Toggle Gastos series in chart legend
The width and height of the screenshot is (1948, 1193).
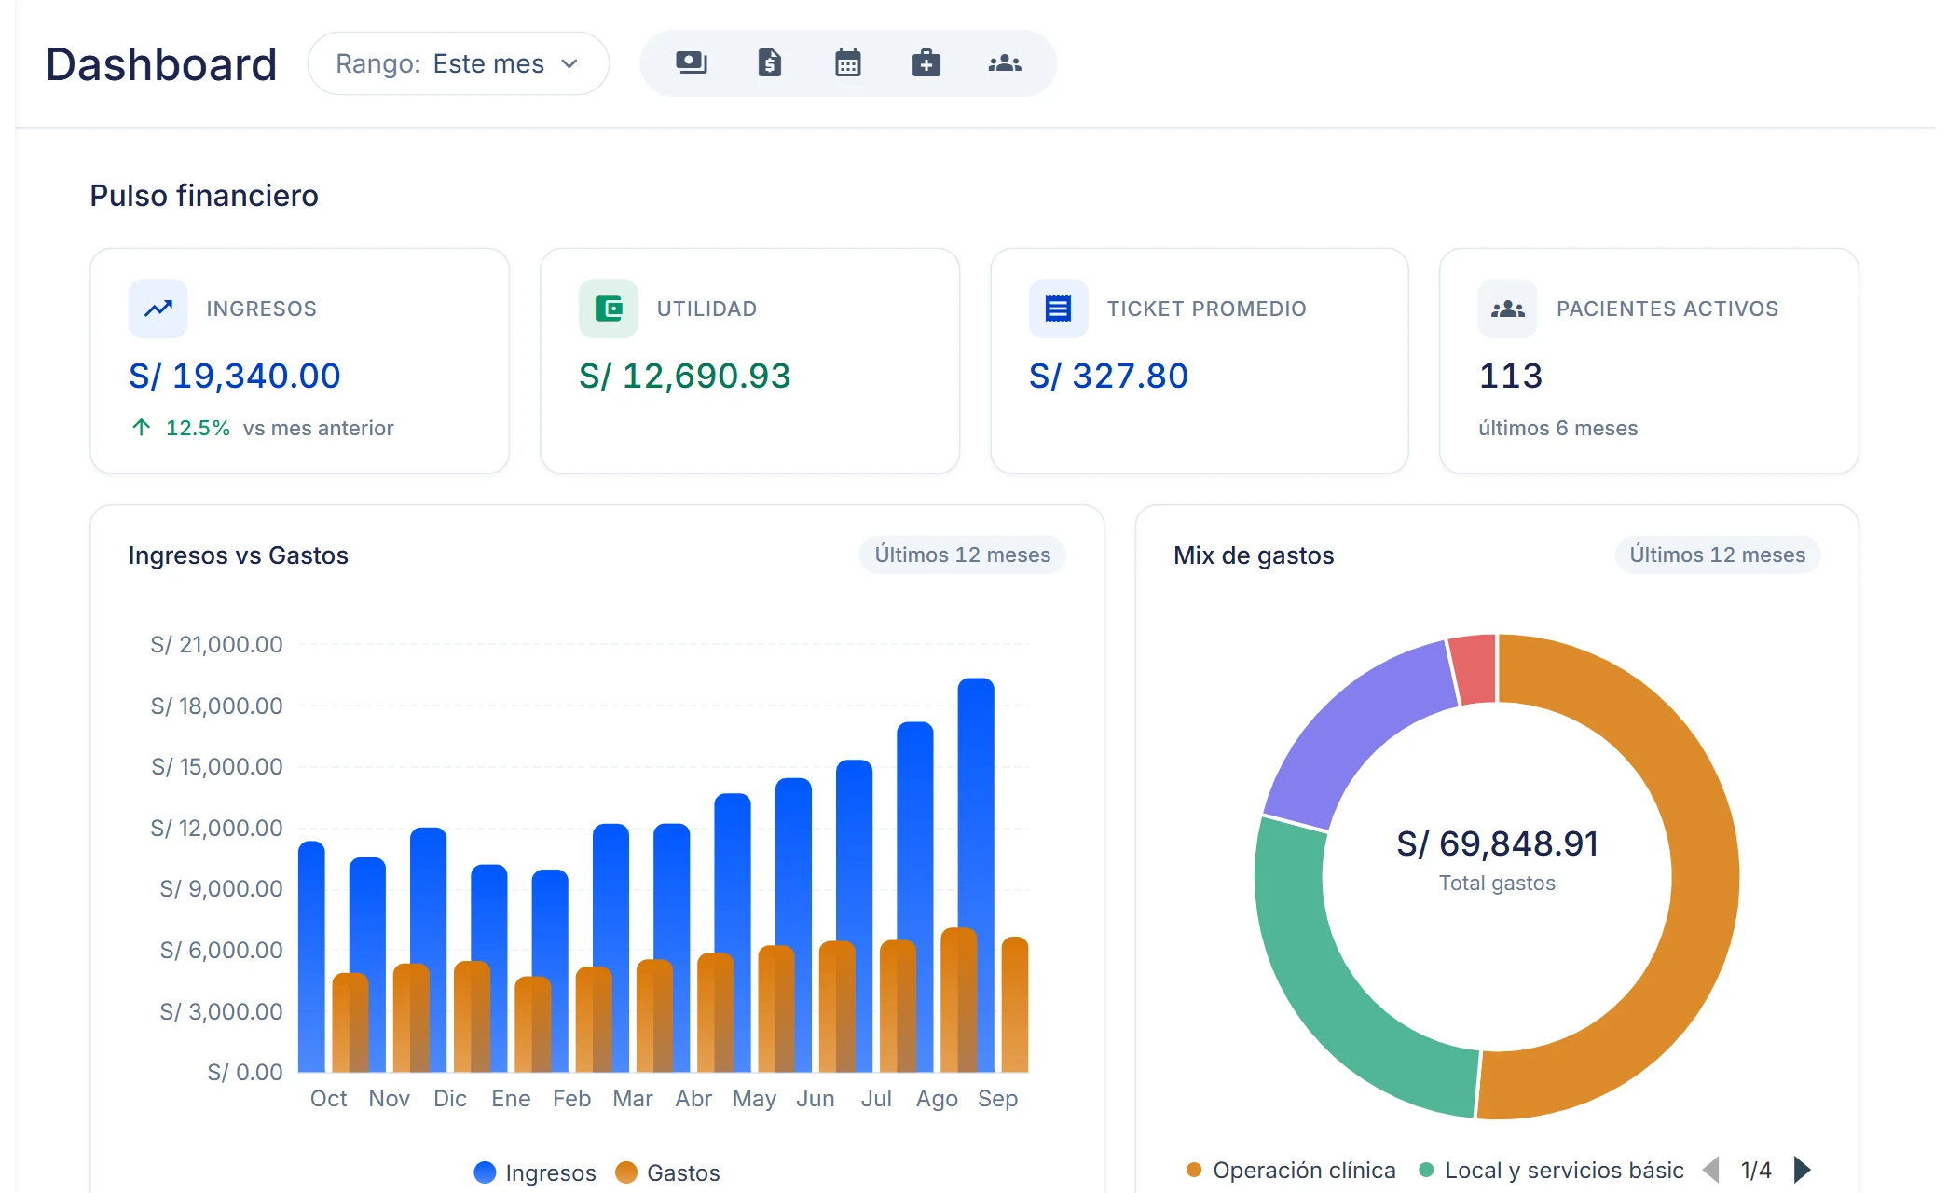668,1172
